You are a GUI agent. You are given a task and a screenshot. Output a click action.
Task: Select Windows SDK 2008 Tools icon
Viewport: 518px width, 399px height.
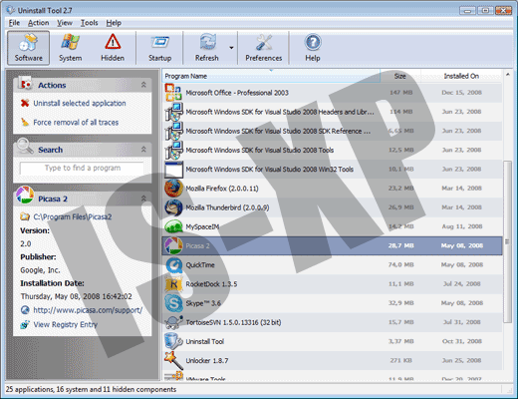click(173, 151)
